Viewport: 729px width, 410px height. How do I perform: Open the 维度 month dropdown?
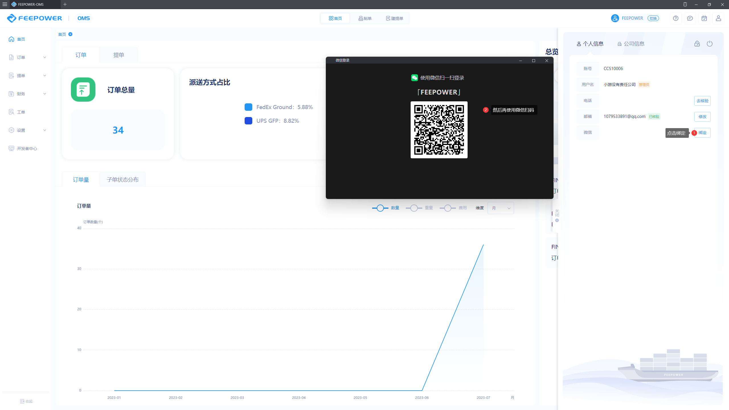pyautogui.click(x=501, y=208)
